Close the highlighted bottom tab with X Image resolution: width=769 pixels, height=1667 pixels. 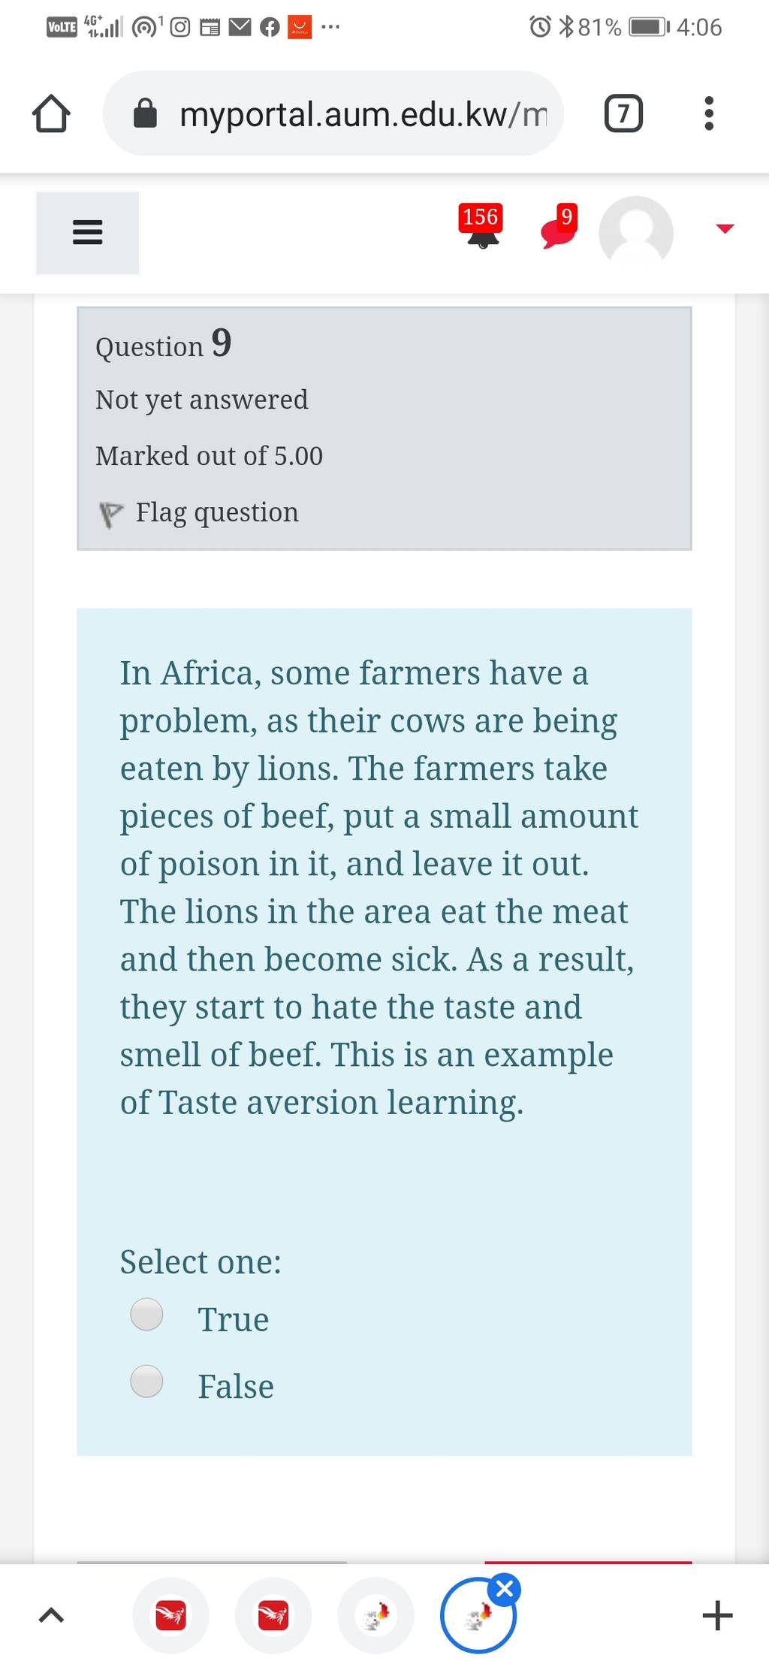(505, 1589)
